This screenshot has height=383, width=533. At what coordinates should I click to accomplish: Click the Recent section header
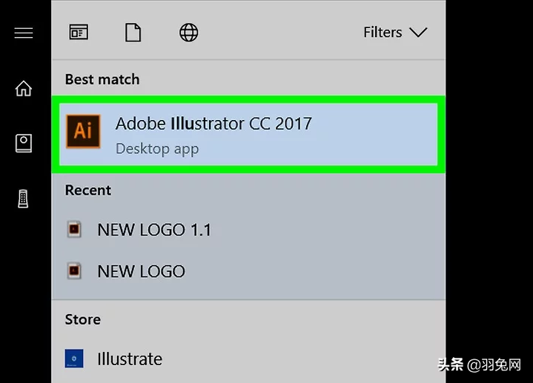pos(88,190)
